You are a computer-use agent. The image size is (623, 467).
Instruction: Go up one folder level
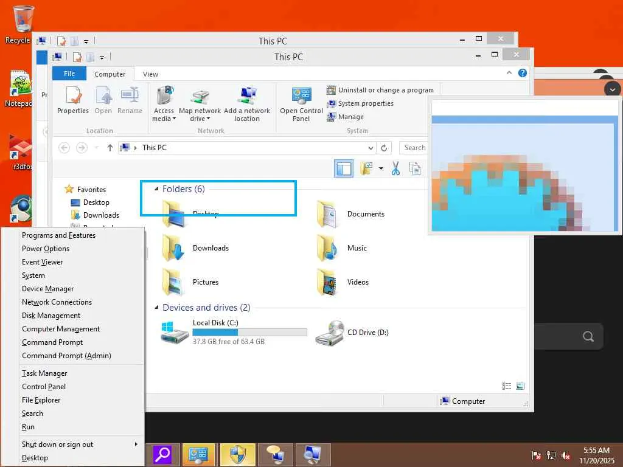[110, 148]
